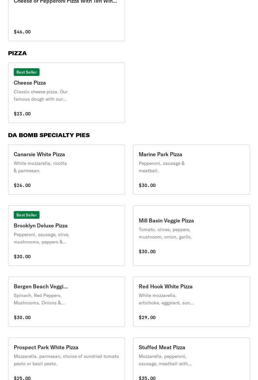The image size is (258, 380).
Task: Select the Stuffed Meat Pizza card
Action: pos(191,359)
